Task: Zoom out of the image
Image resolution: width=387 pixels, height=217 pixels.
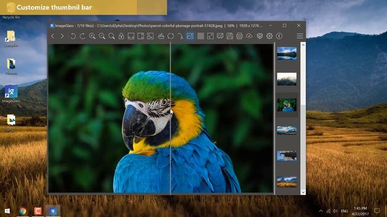Action: click(102, 36)
